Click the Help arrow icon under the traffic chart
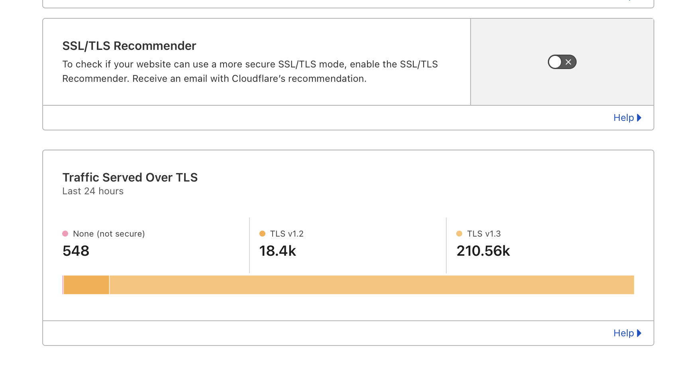The image size is (679, 379). 639,333
